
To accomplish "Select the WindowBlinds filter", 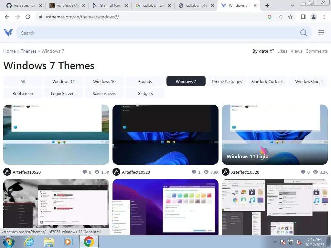I will (x=308, y=81).
